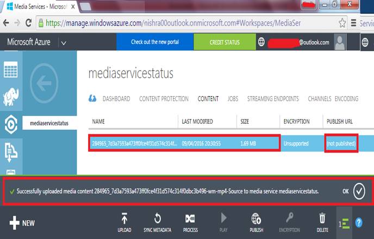
Task: Select the 284965_7d3a7593 asset name
Action: [x=134, y=143]
